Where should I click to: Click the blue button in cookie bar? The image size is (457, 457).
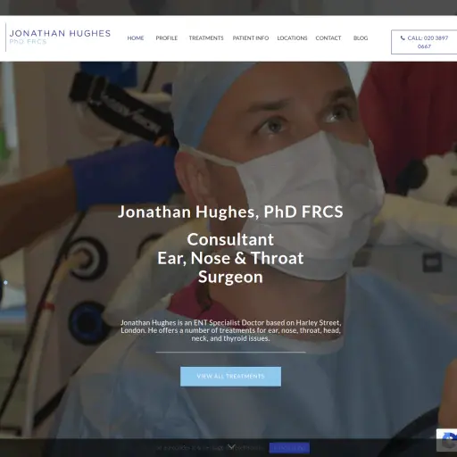[289, 447]
